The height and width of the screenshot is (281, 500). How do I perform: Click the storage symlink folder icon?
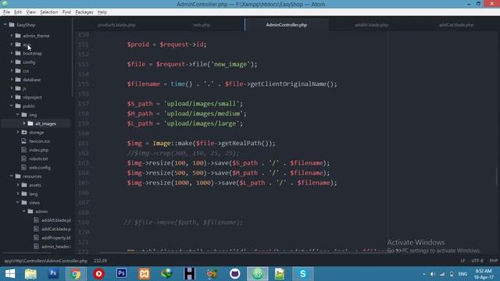pyautogui.click(x=24, y=132)
